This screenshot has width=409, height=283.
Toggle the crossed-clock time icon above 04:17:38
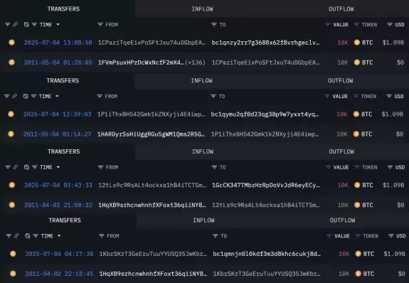pos(28,236)
